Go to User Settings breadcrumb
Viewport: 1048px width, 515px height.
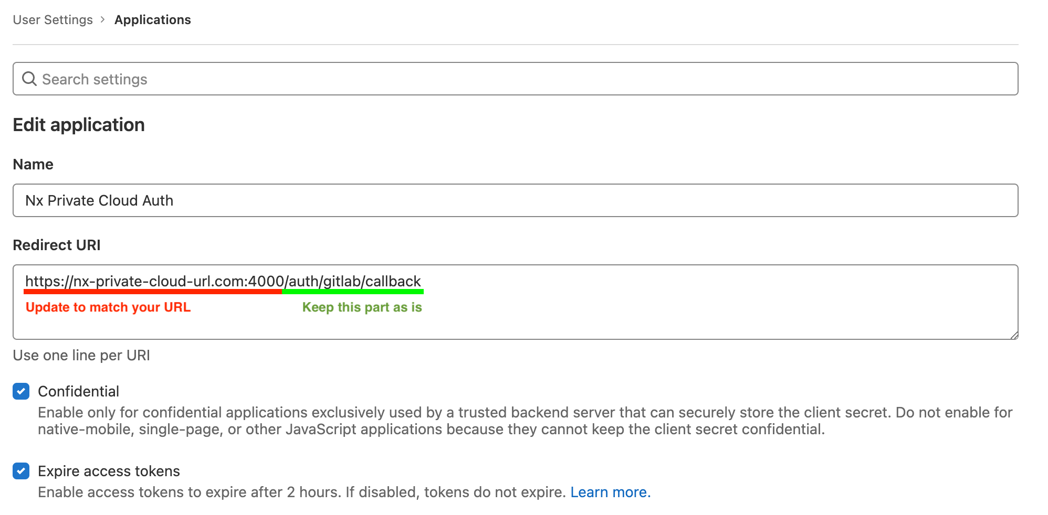pyautogui.click(x=53, y=19)
